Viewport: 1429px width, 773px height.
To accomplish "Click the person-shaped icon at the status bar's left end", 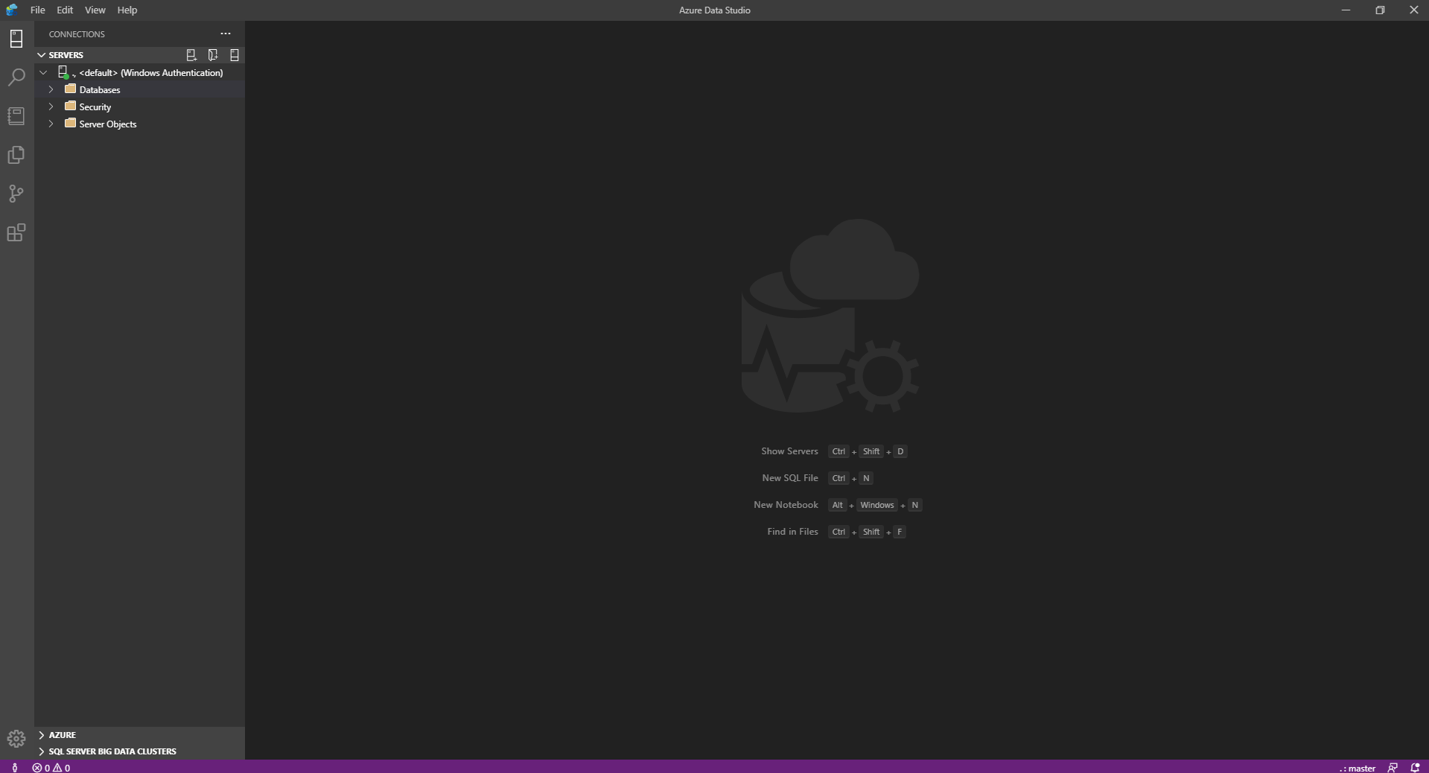I will pos(15,768).
